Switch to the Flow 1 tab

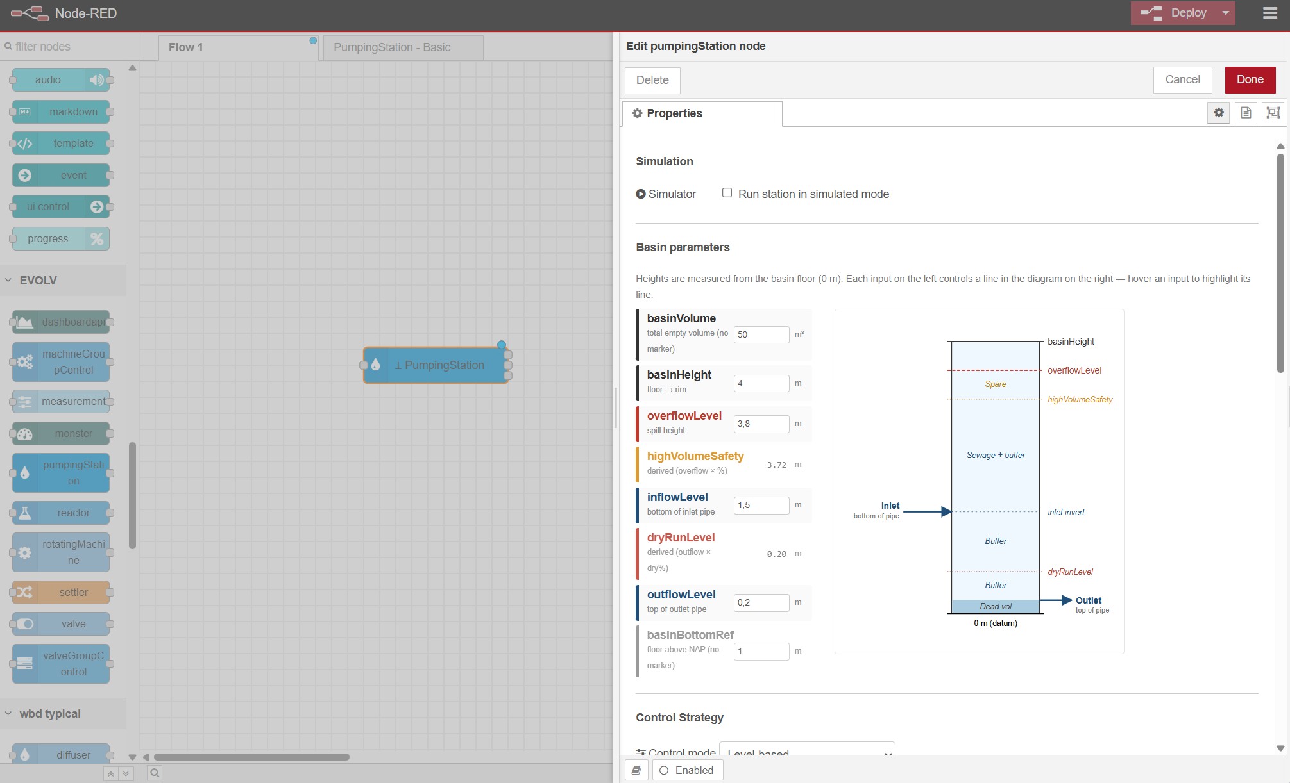238,47
